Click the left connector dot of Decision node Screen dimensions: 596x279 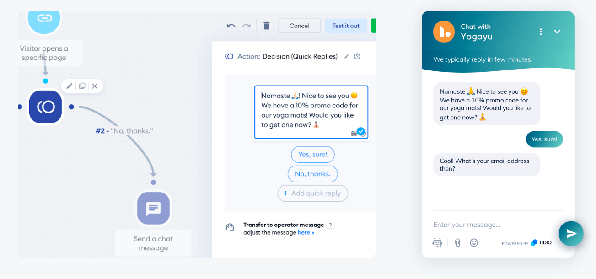click(x=20, y=107)
